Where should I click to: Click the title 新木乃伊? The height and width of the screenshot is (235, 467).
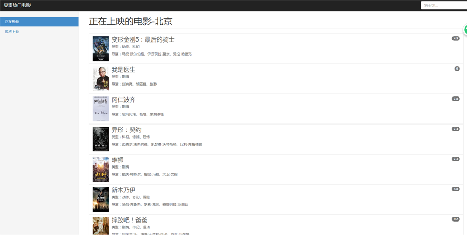[123, 190]
